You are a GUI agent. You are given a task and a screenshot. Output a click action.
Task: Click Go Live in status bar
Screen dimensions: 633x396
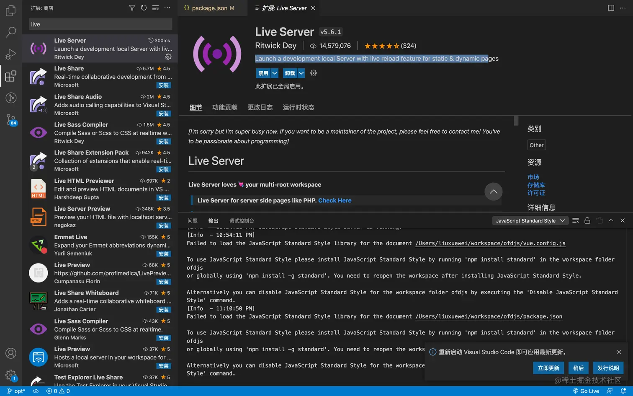click(586, 391)
